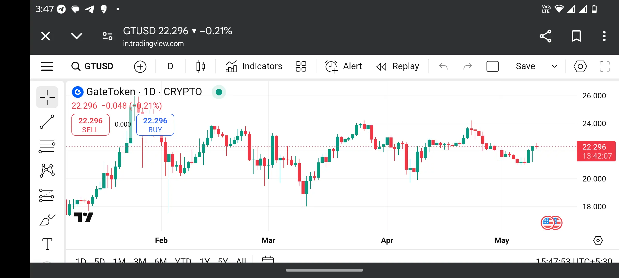The image size is (619, 278).
Task: Click the 22.296 BUY button
Action: click(155, 125)
